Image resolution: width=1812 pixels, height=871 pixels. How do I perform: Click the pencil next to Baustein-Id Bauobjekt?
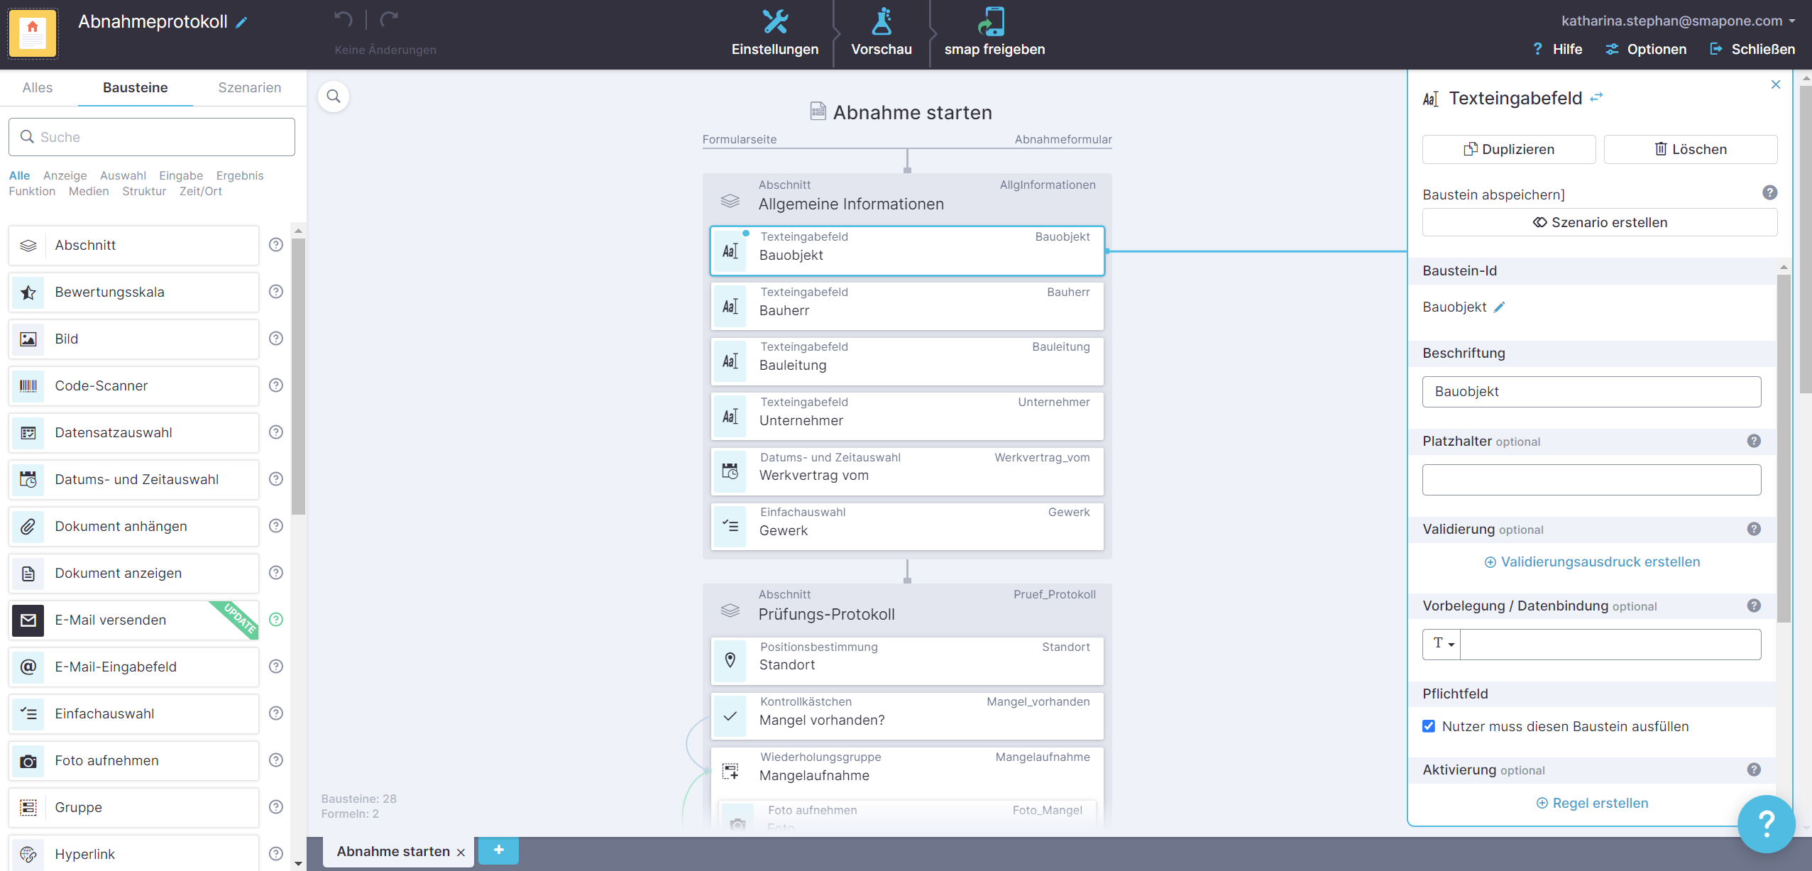1499,307
